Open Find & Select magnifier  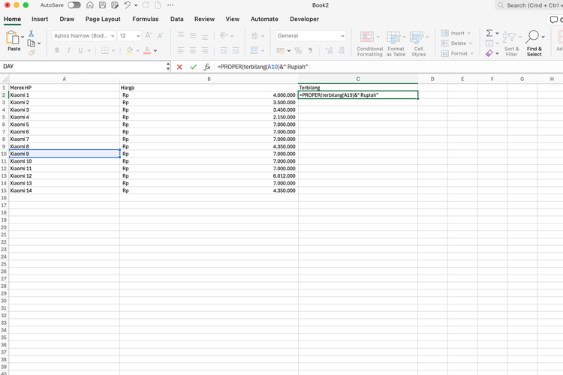534,39
